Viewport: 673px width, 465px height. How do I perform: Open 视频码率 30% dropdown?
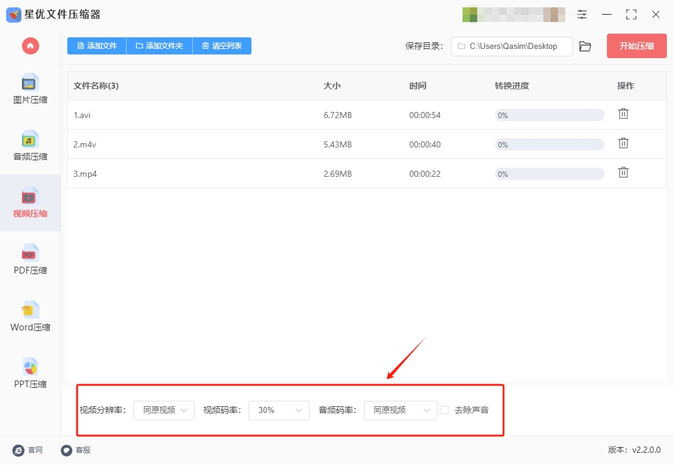pos(279,411)
